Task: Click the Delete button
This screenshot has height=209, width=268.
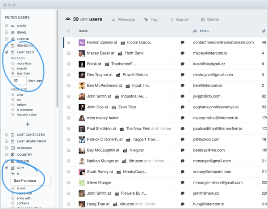Action: 210,20
